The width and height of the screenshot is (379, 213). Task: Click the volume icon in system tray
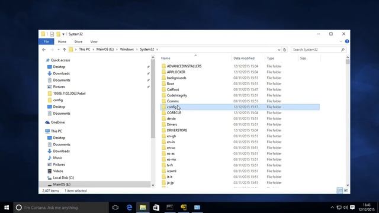coord(346,208)
